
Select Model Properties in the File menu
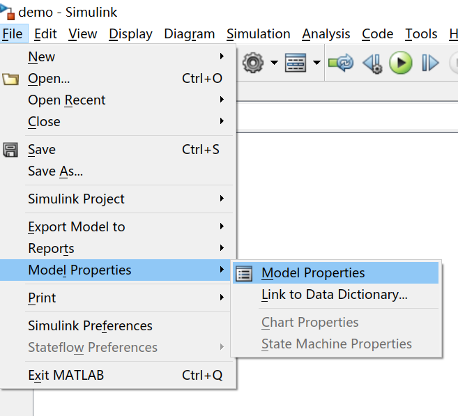pyautogui.click(x=116, y=270)
